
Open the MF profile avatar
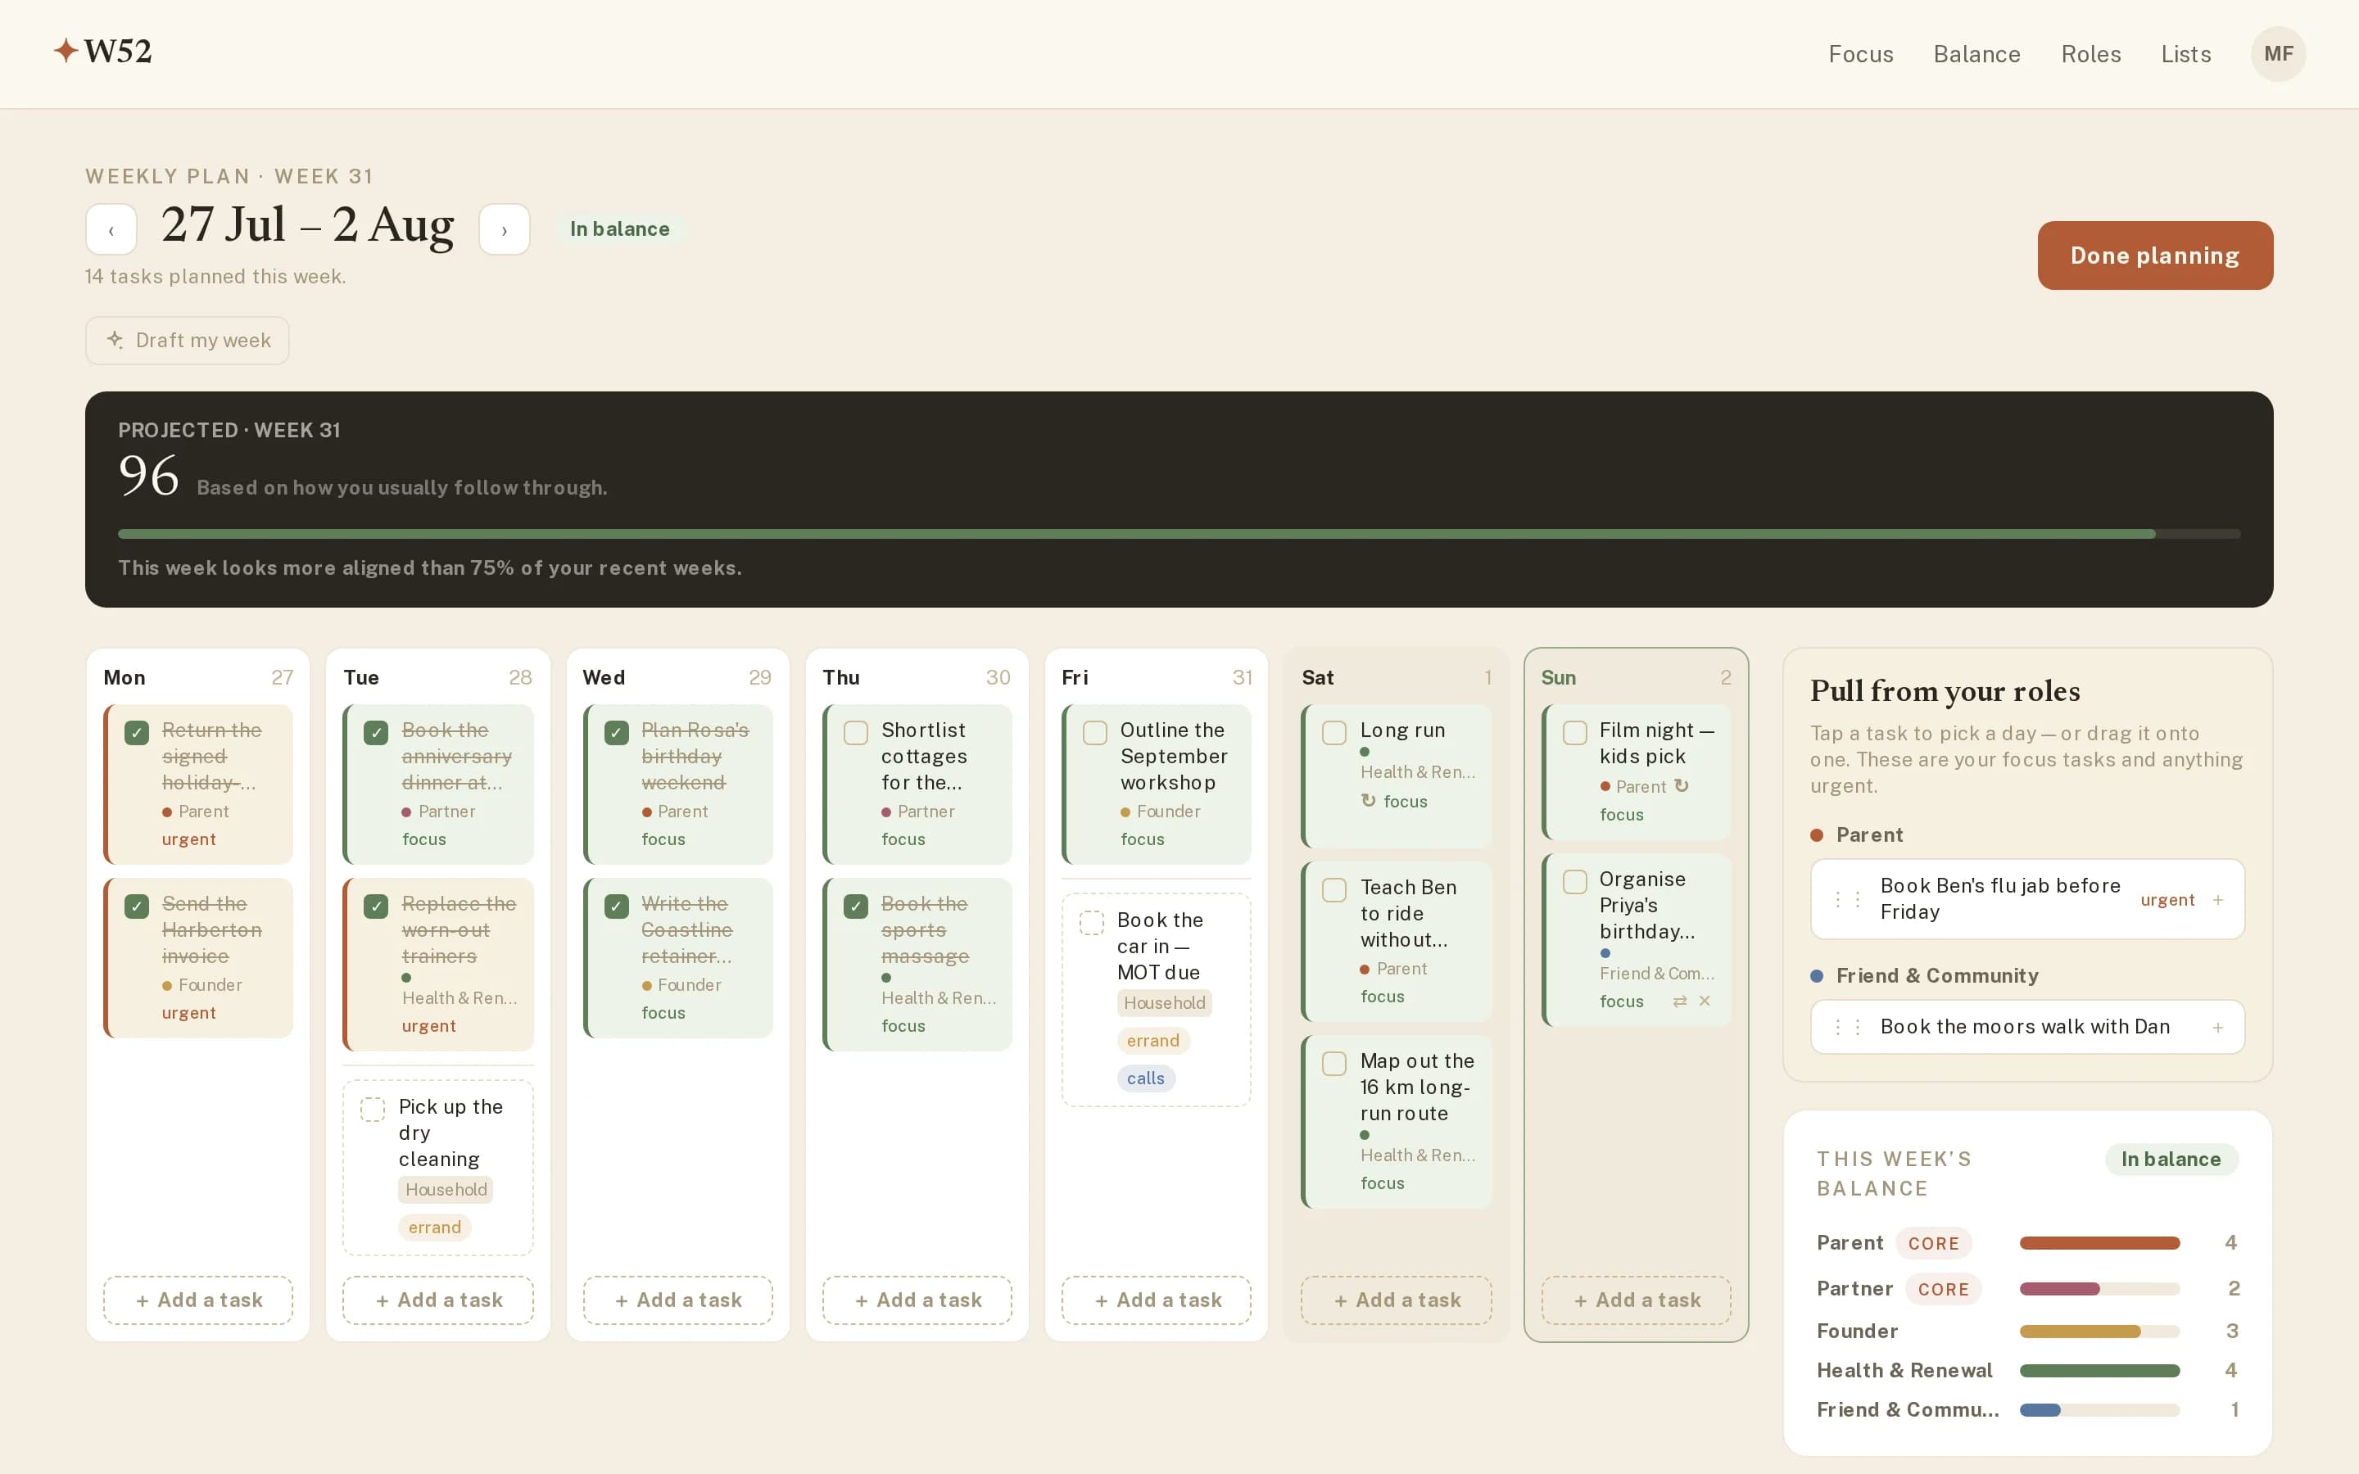[x=2277, y=53]
